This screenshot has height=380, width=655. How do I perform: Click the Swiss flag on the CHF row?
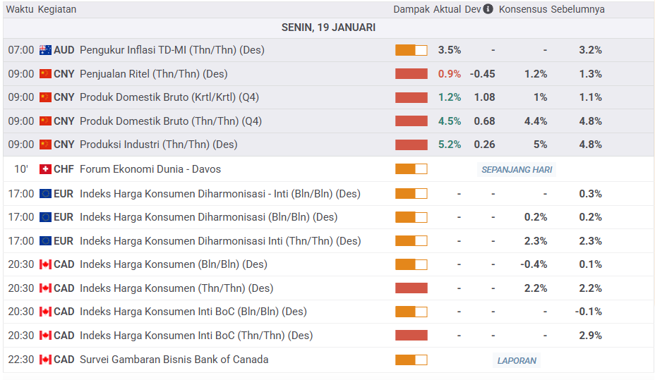coord(46,169)
